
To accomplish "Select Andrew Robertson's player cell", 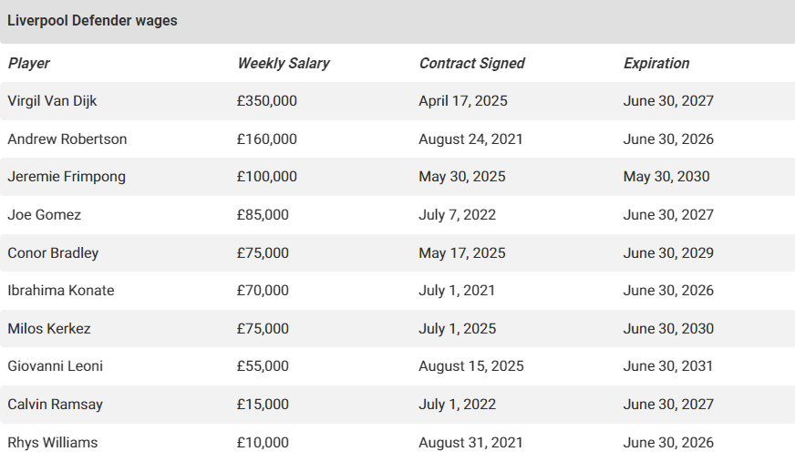I will tap(67, 139).
